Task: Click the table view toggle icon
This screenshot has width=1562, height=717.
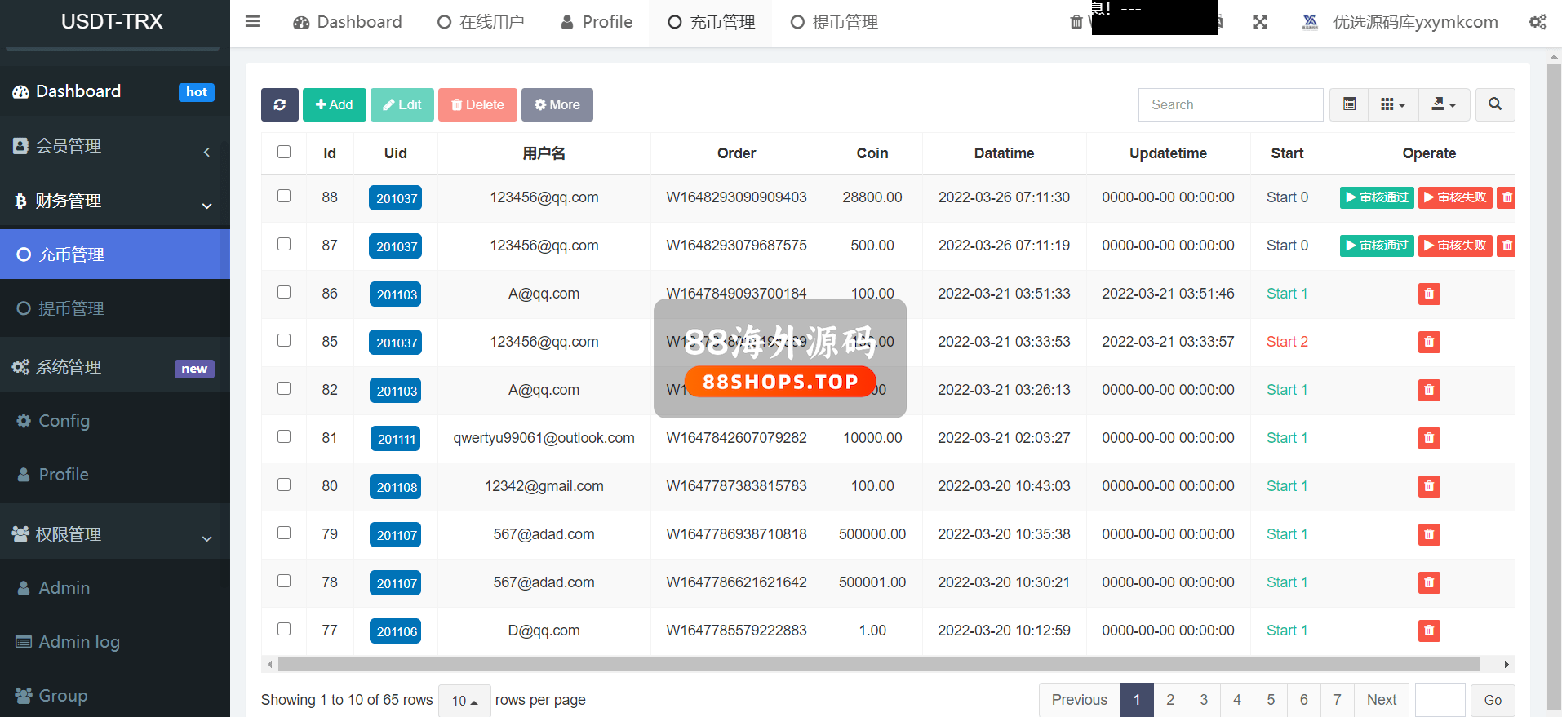Action: [x=1349, y=104]
